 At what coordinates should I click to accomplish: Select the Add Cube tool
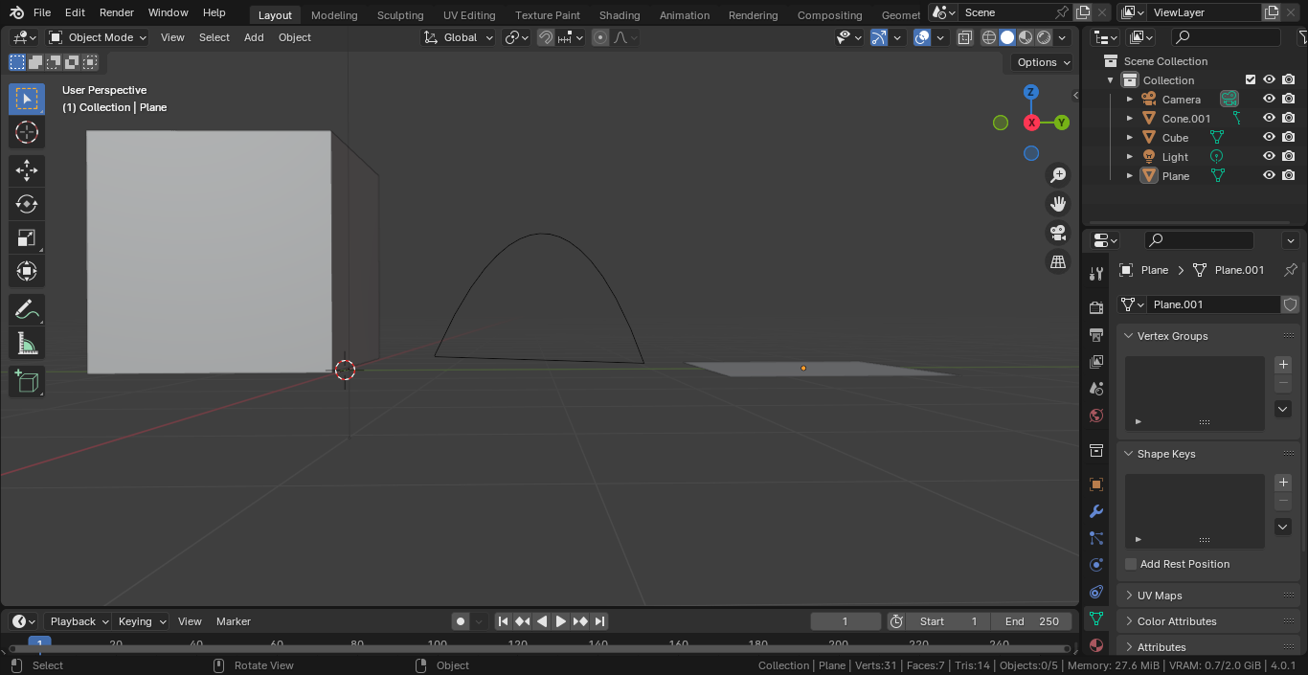(x=27, y=382)
